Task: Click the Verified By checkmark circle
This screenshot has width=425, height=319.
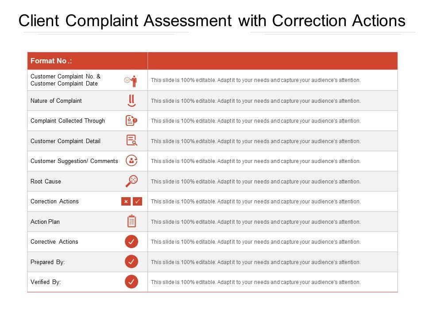Action: click(x=131, y=281)
